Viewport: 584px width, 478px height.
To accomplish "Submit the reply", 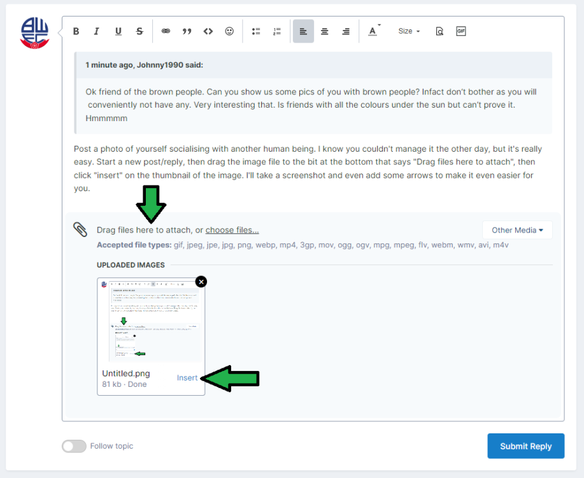I will pos(525,446).
